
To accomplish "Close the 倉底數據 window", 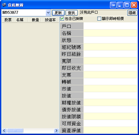I will (x=134, y=5).
